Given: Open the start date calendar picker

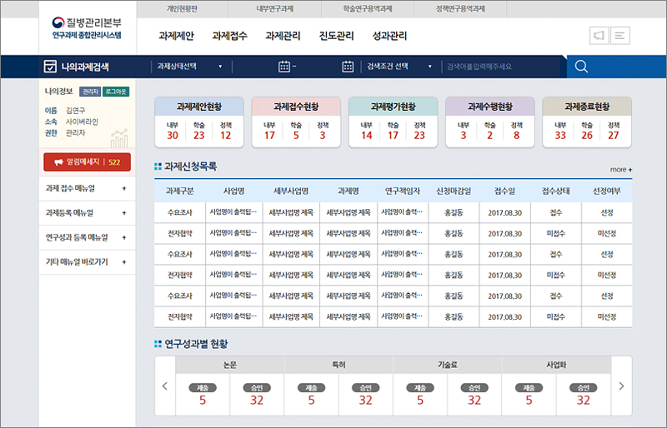Looking at the screenshot, I should (x=283, y=67).
